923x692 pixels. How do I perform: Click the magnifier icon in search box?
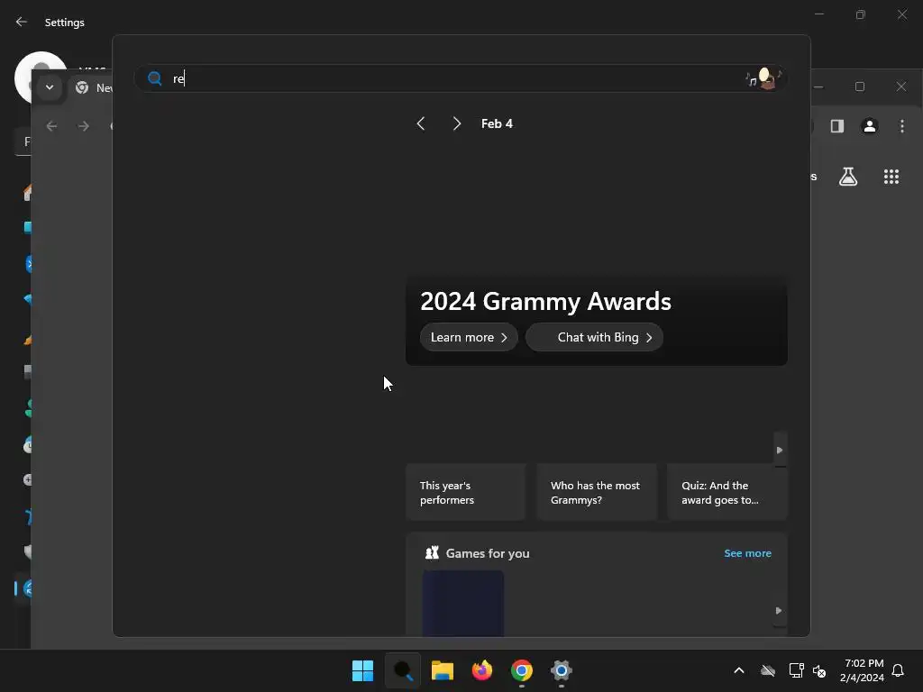click(155, 78)
